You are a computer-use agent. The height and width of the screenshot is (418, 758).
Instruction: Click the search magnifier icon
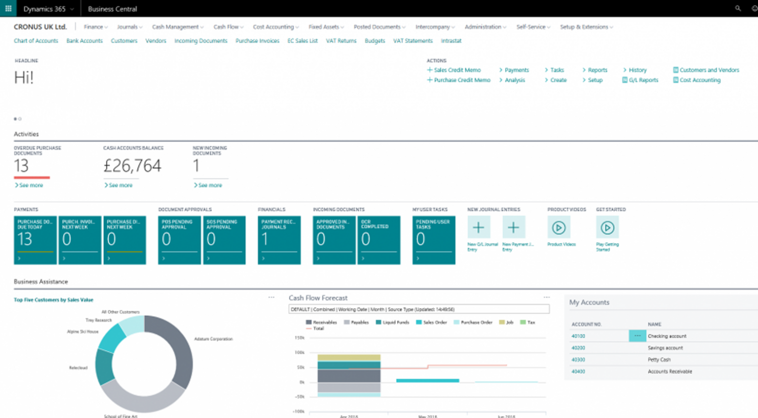coord(738,8)
